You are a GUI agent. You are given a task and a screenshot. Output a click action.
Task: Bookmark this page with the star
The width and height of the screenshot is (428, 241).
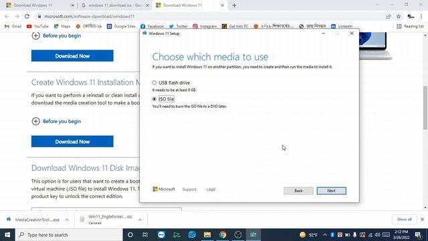399,16
